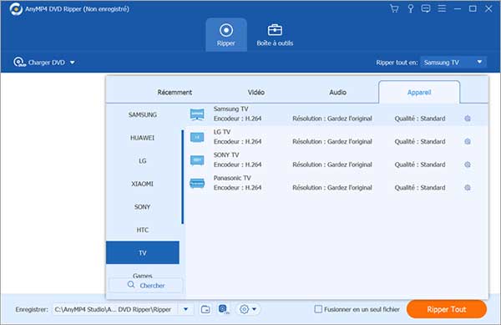This screenshot has height=325, width=501.
Task: Choose HTC in device list
Action: coord(143,230)
